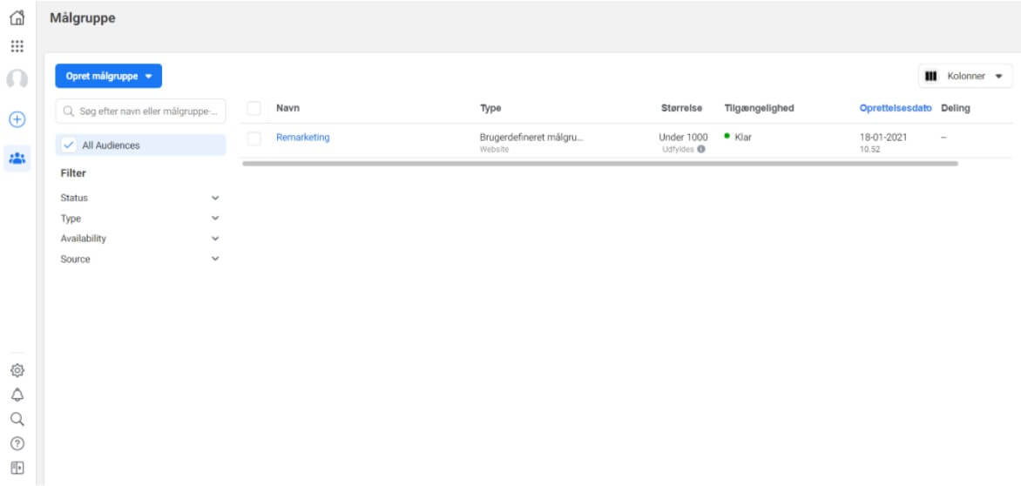Image resolution: width=1021 pixels, height=486 pixels.
Task: Open the Remarketing audience link
Action: click(302, 138)
